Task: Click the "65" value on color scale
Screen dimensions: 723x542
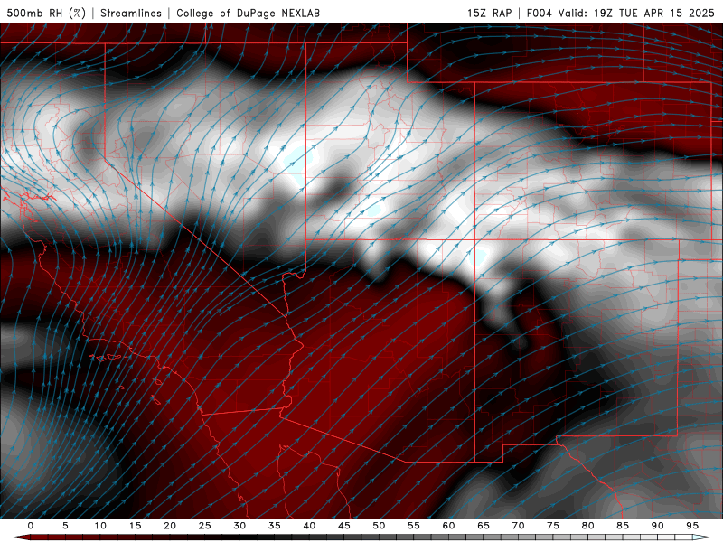Action: 484,526
